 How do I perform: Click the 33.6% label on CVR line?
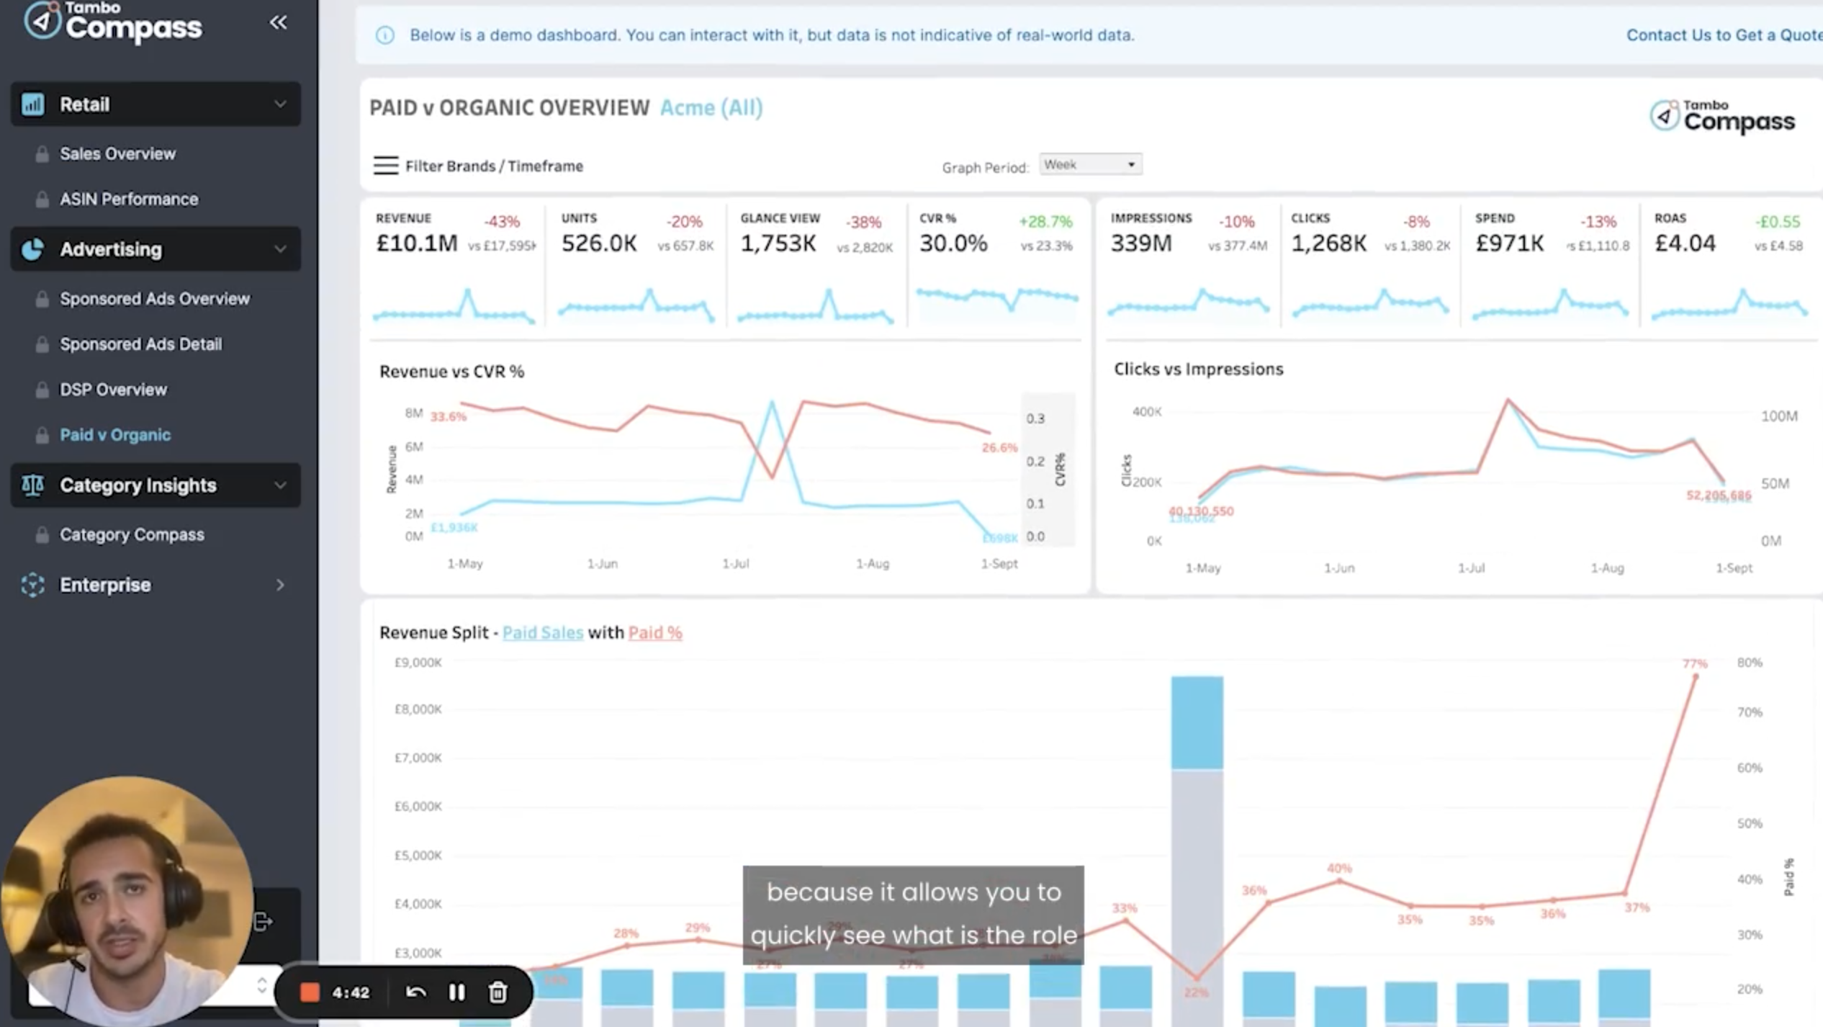click(448, 416)
